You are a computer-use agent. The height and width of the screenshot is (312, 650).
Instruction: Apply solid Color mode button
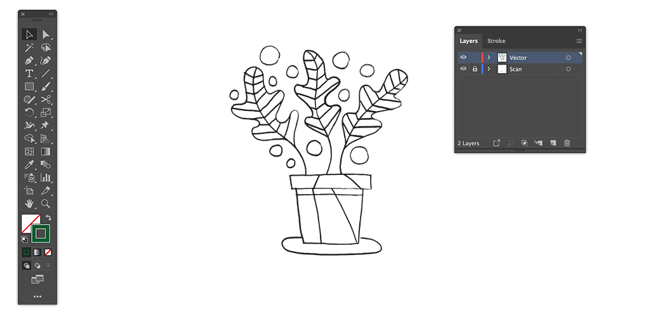pyautogui.click(x=26, y=252)
